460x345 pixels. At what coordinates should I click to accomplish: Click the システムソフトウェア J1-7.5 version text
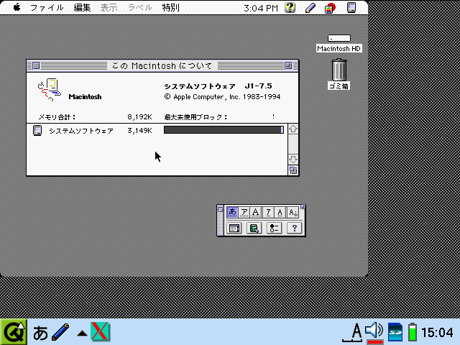[218, 86]
